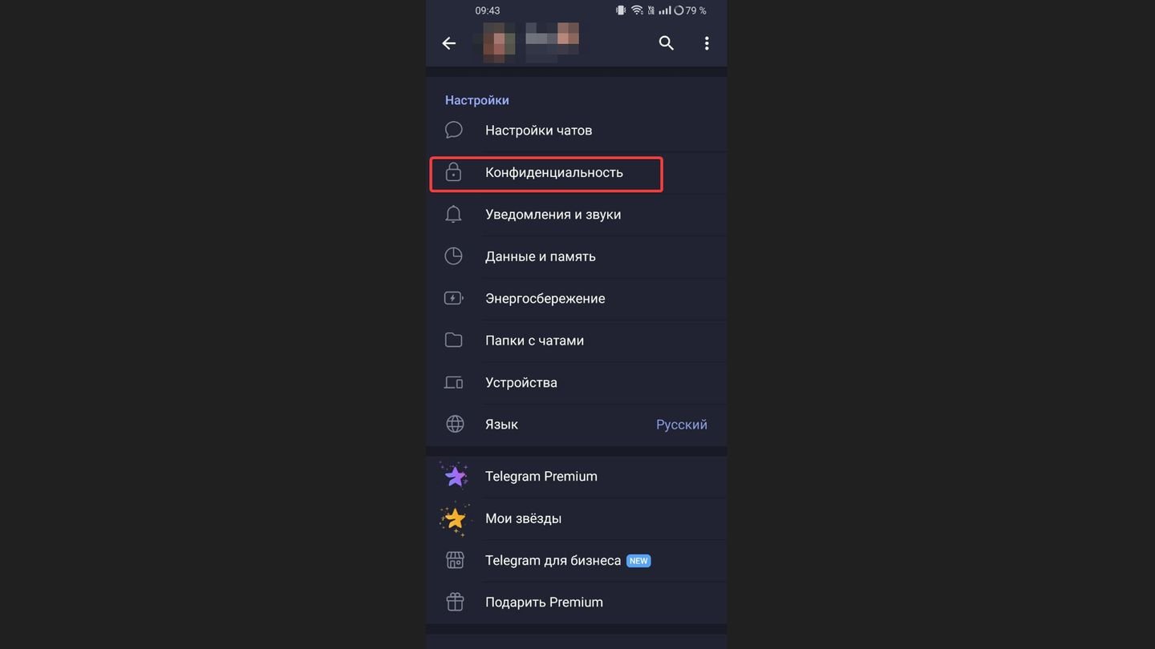Click the folder icon for Папки с чатами
The height and width of the screenshot is (649, 1155).
[x=453, y=340]
